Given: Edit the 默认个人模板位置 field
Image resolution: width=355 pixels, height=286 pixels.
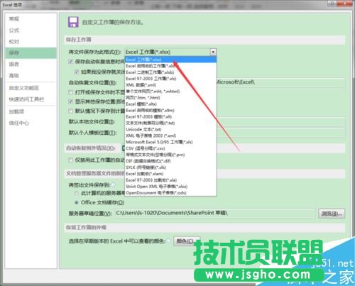Looking at the screenshot, I should click(x=280, y=133).
